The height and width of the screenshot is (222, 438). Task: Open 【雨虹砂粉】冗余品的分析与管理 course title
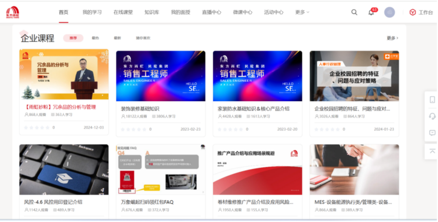click(x=60, y=107)
